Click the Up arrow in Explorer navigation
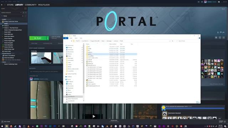 (x=71, y=41)
